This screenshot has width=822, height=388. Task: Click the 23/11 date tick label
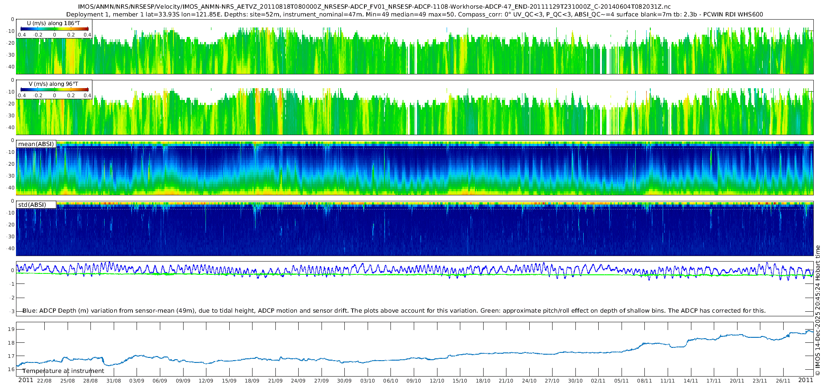click(760, 381)
